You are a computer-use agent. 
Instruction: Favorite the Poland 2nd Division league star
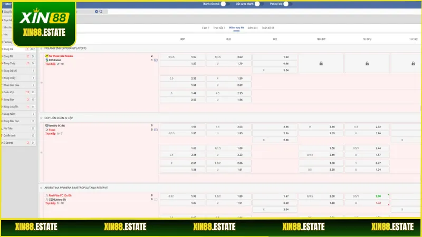click(x=42, y=48)
